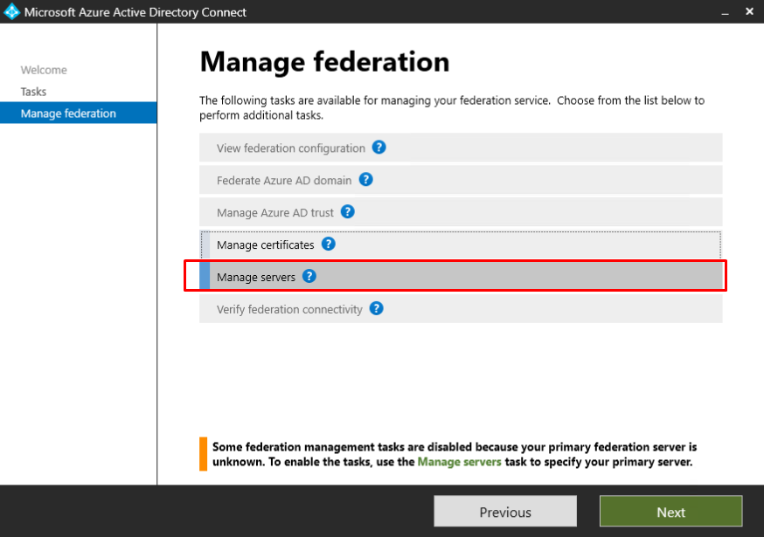Click help icon next to Federate Azure AD domain
The height and width of the screenshot is (537, 764).
point(365,180)
